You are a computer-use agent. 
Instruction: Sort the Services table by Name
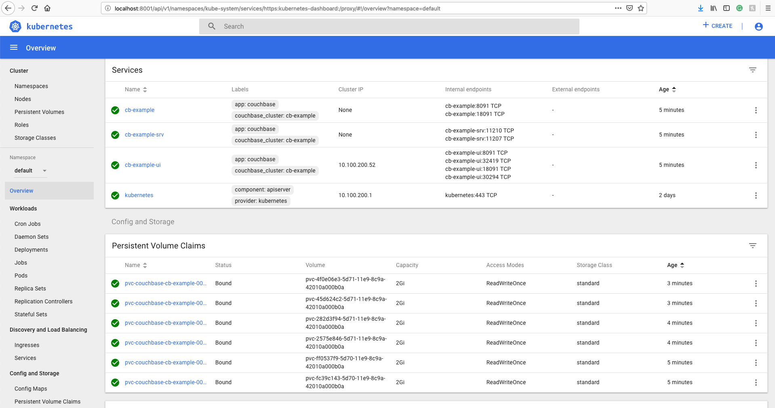pyautogui.click(x=136, y=89)
